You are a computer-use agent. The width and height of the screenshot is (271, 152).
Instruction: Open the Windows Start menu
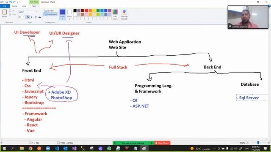[x=4, y=148]
